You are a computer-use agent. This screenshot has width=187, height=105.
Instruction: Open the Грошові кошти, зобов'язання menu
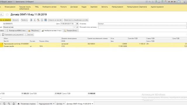(x=25, y=8)
